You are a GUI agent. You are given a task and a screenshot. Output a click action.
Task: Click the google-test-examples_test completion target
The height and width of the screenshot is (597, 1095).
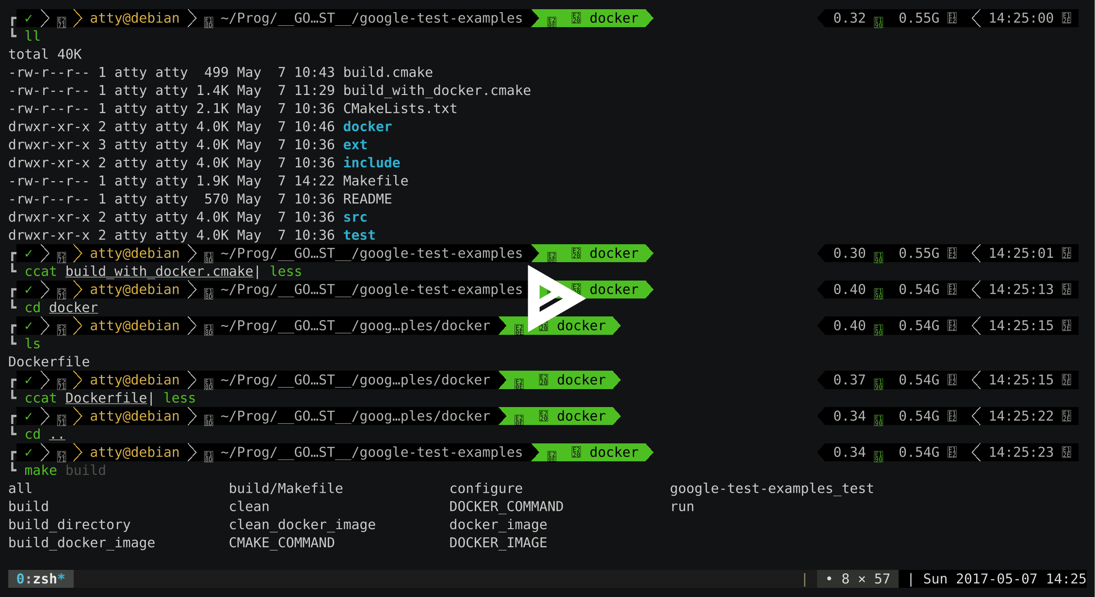pyautogui.click(x=772, y=488)
